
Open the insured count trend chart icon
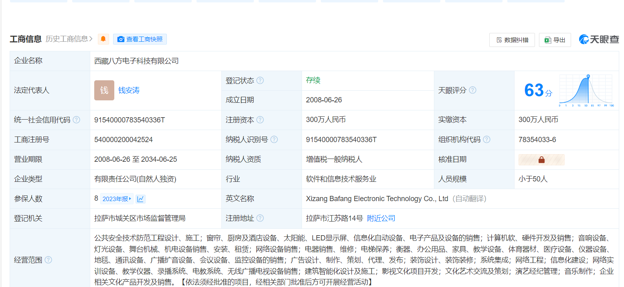coord(140,199)
